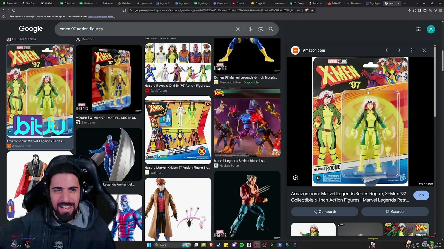Open the Windows Start menu

pos(149,245)
